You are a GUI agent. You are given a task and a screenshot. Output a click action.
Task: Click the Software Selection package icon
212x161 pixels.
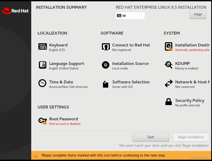(x=106, y=84)
